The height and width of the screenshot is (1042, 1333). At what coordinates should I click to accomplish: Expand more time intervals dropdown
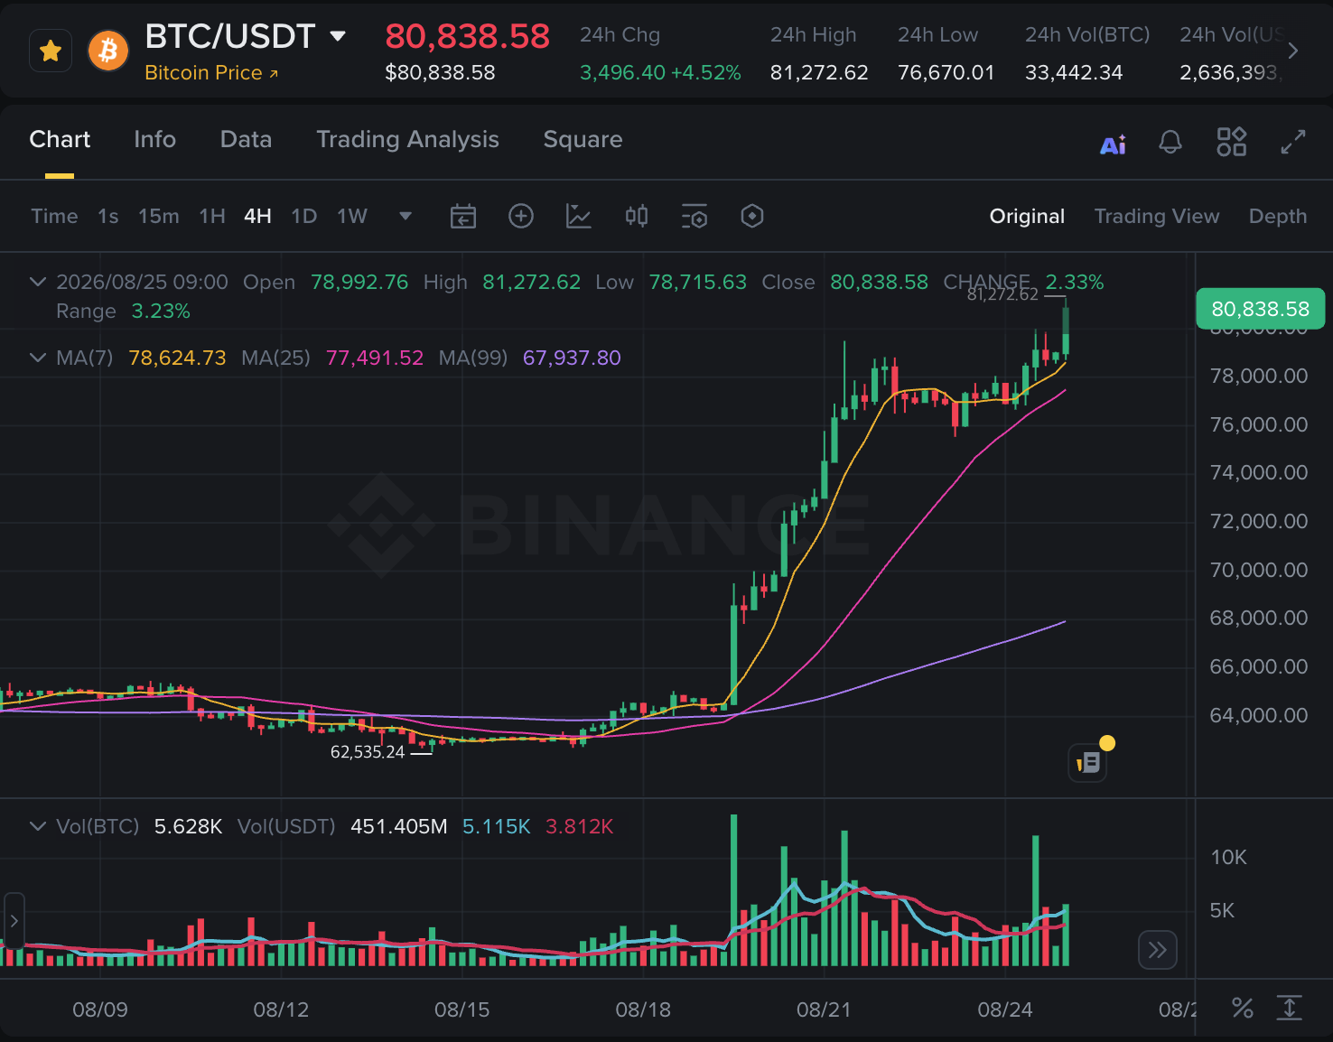pyautogui.click(x=405, y=216)
